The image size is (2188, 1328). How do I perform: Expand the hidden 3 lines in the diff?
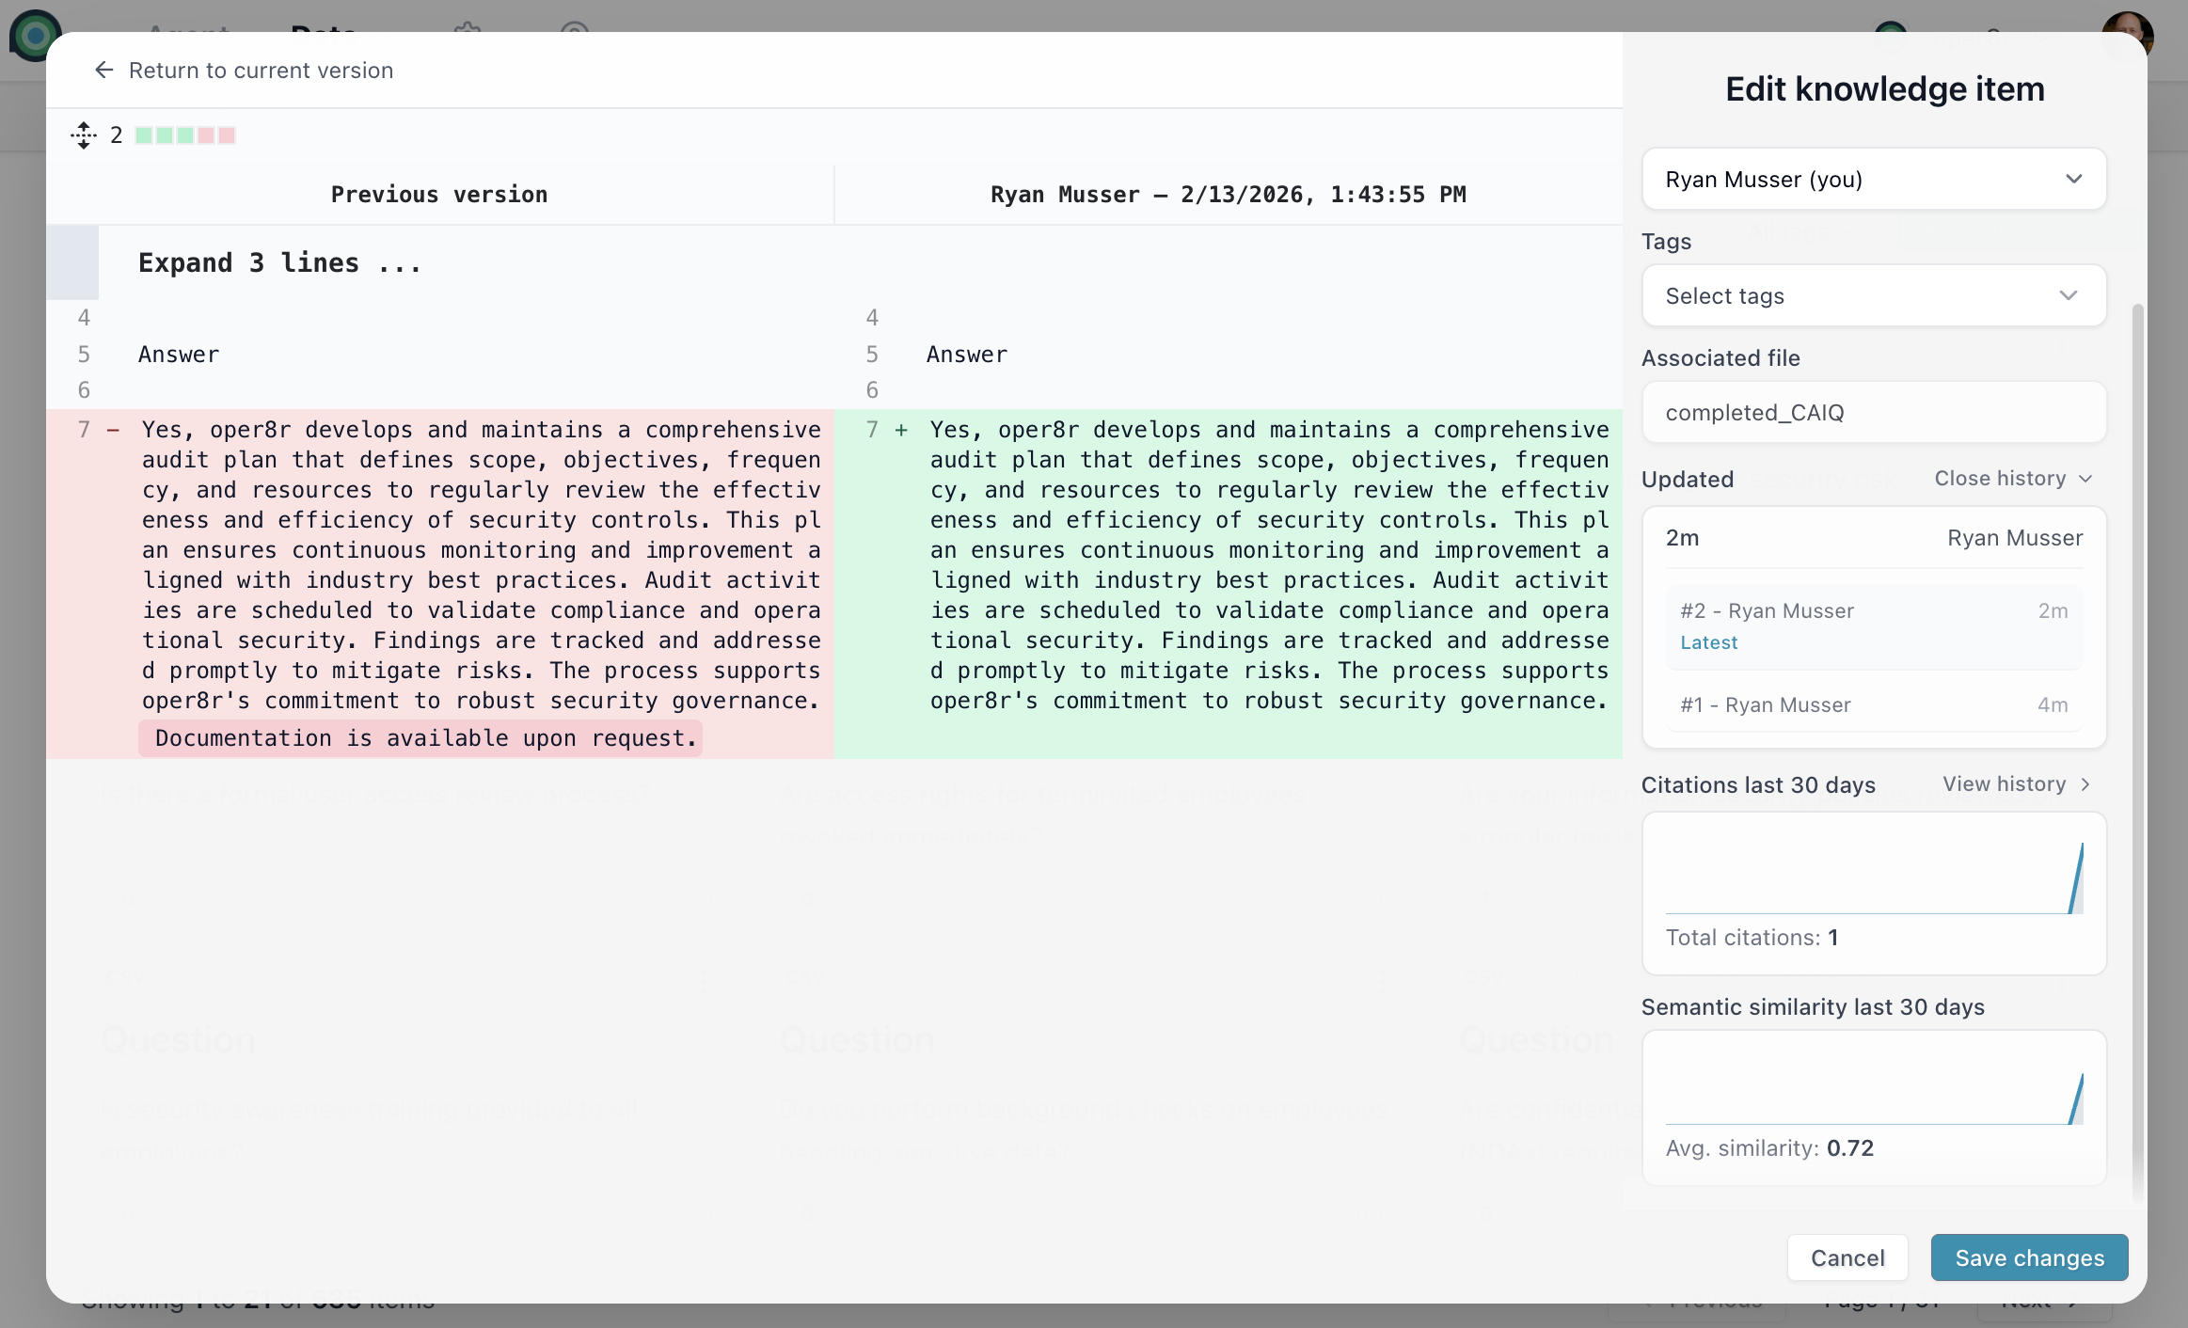(x=278, y=262)
